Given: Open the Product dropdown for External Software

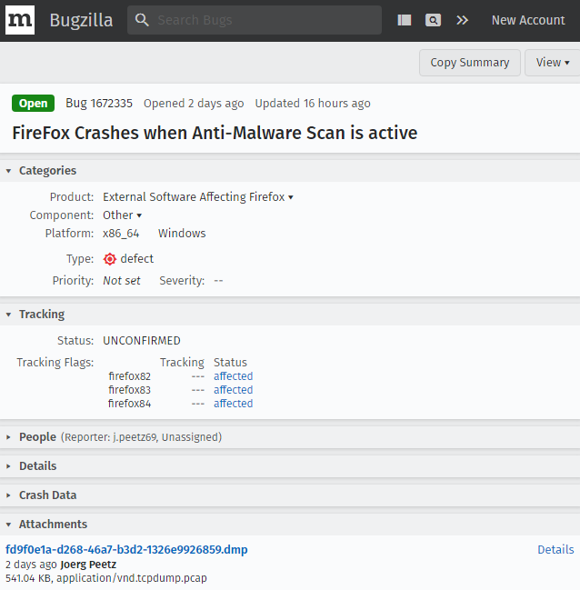Looking at the screenshot, I should [198, 197].
